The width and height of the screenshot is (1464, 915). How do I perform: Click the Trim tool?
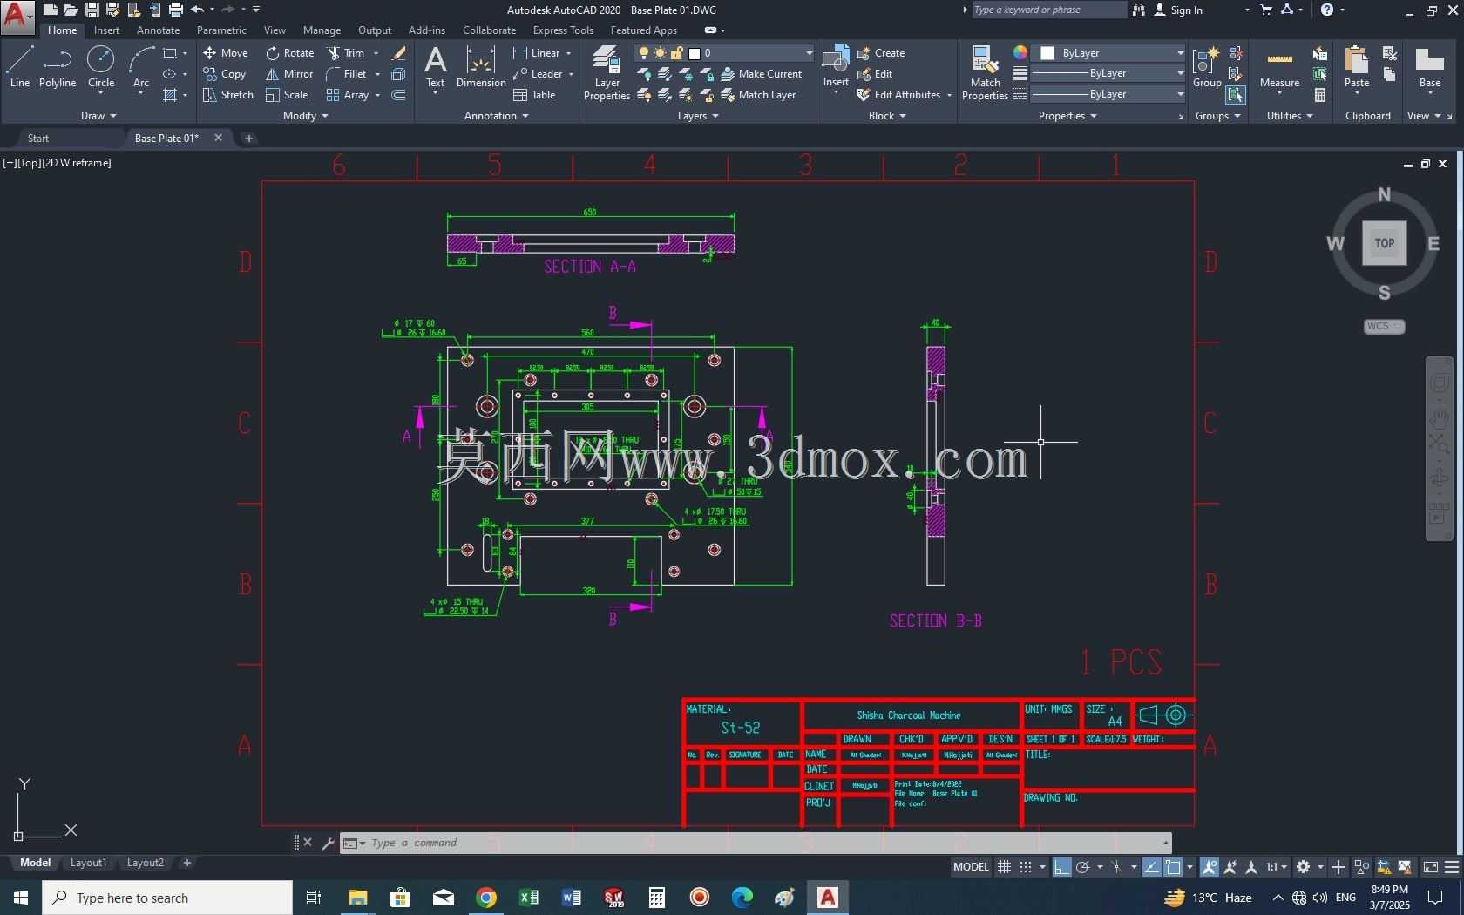(346, 53)
